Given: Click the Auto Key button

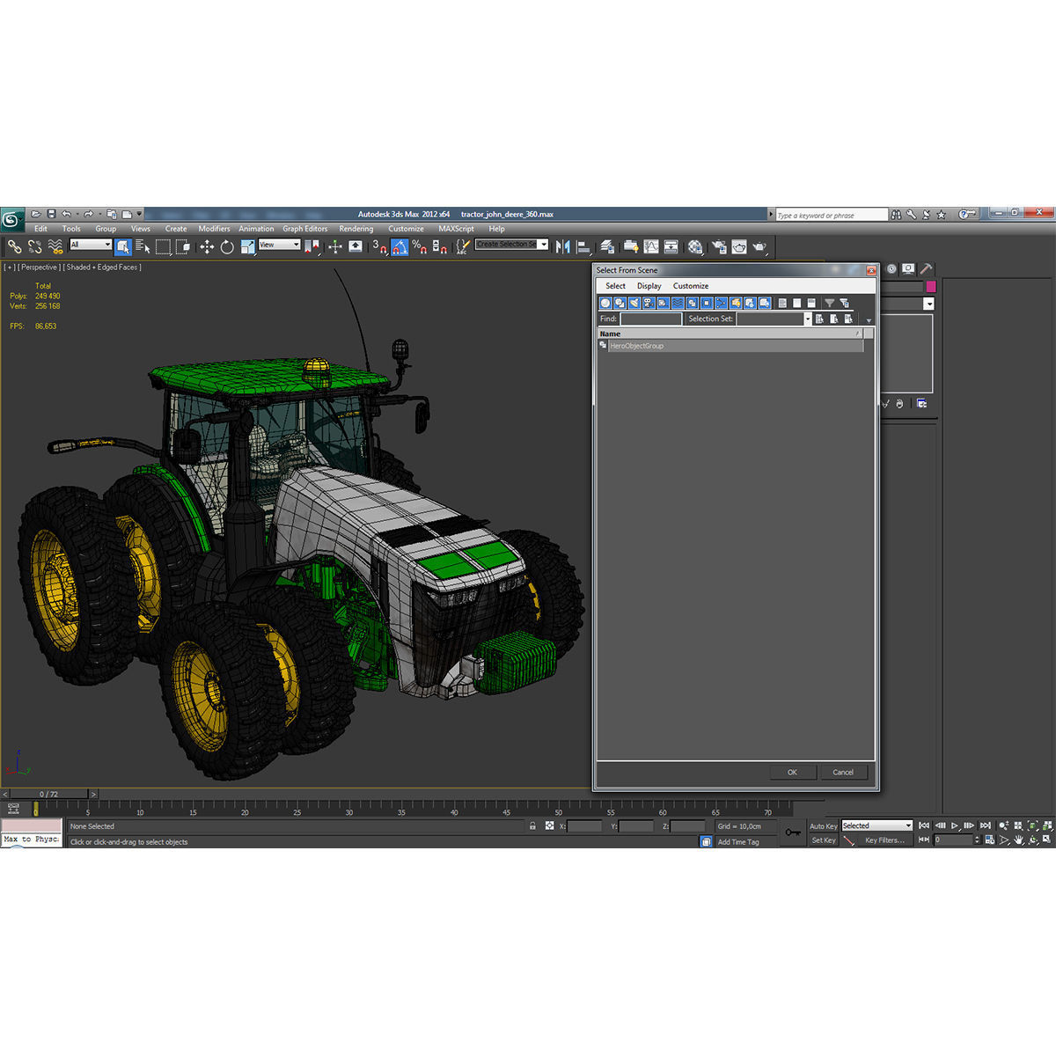Looking at the screenshot, I should point(823,826).
